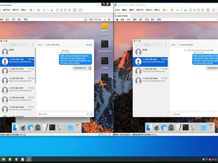This screenshot has width=218, height=163.
Task: Open the Trash in the left VM dock
Action: point(77,127)
